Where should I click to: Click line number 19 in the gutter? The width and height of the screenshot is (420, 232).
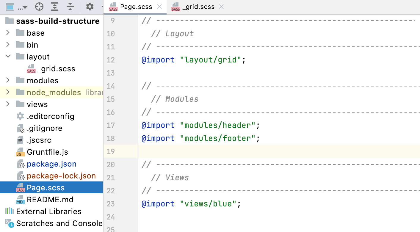111,151
